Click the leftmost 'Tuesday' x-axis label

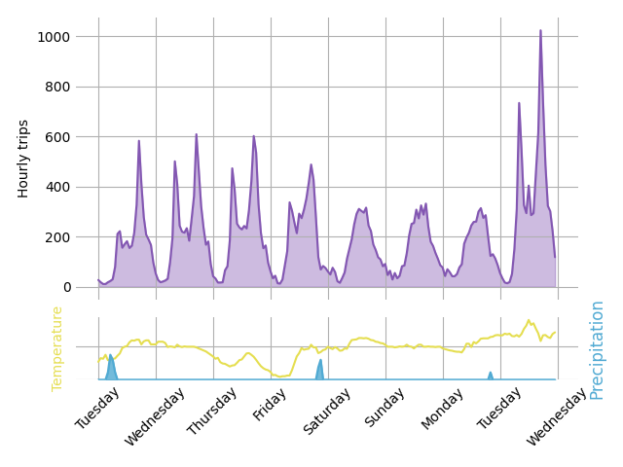pyautogui.click(x=98, y=408)
